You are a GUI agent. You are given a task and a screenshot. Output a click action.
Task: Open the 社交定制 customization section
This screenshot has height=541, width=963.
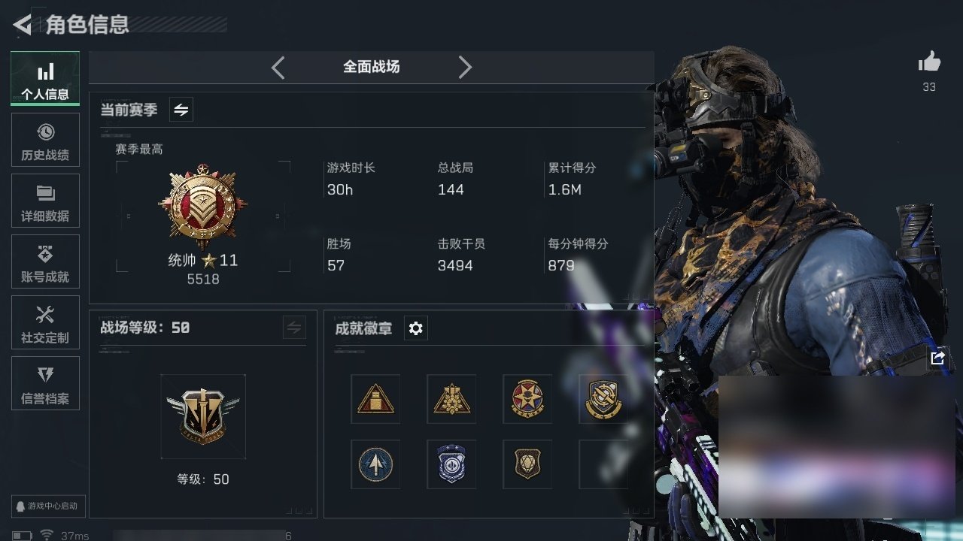click(45, 322)
